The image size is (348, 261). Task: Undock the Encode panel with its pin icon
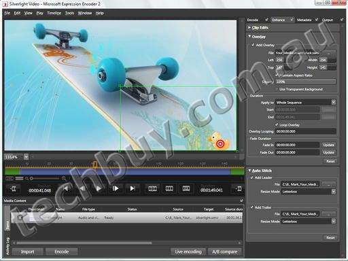(x=266, y=20)
